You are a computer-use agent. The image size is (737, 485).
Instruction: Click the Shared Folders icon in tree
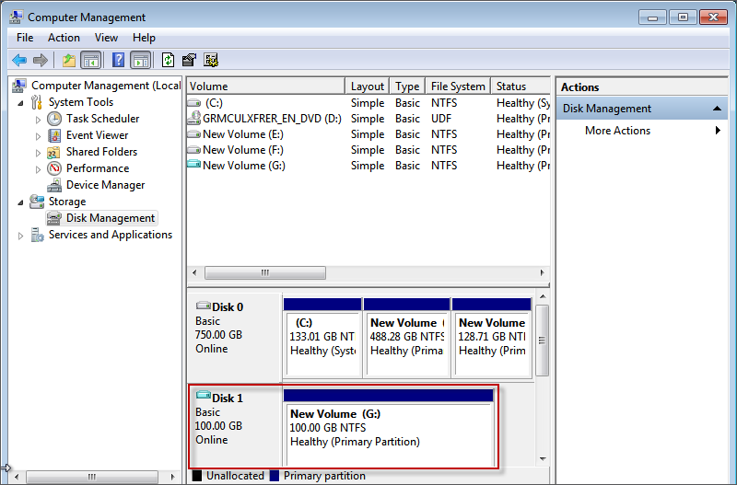54,152
